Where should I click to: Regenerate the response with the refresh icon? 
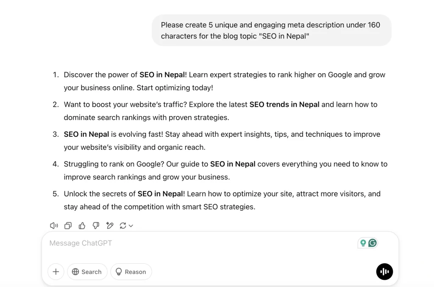pos(123,225)
